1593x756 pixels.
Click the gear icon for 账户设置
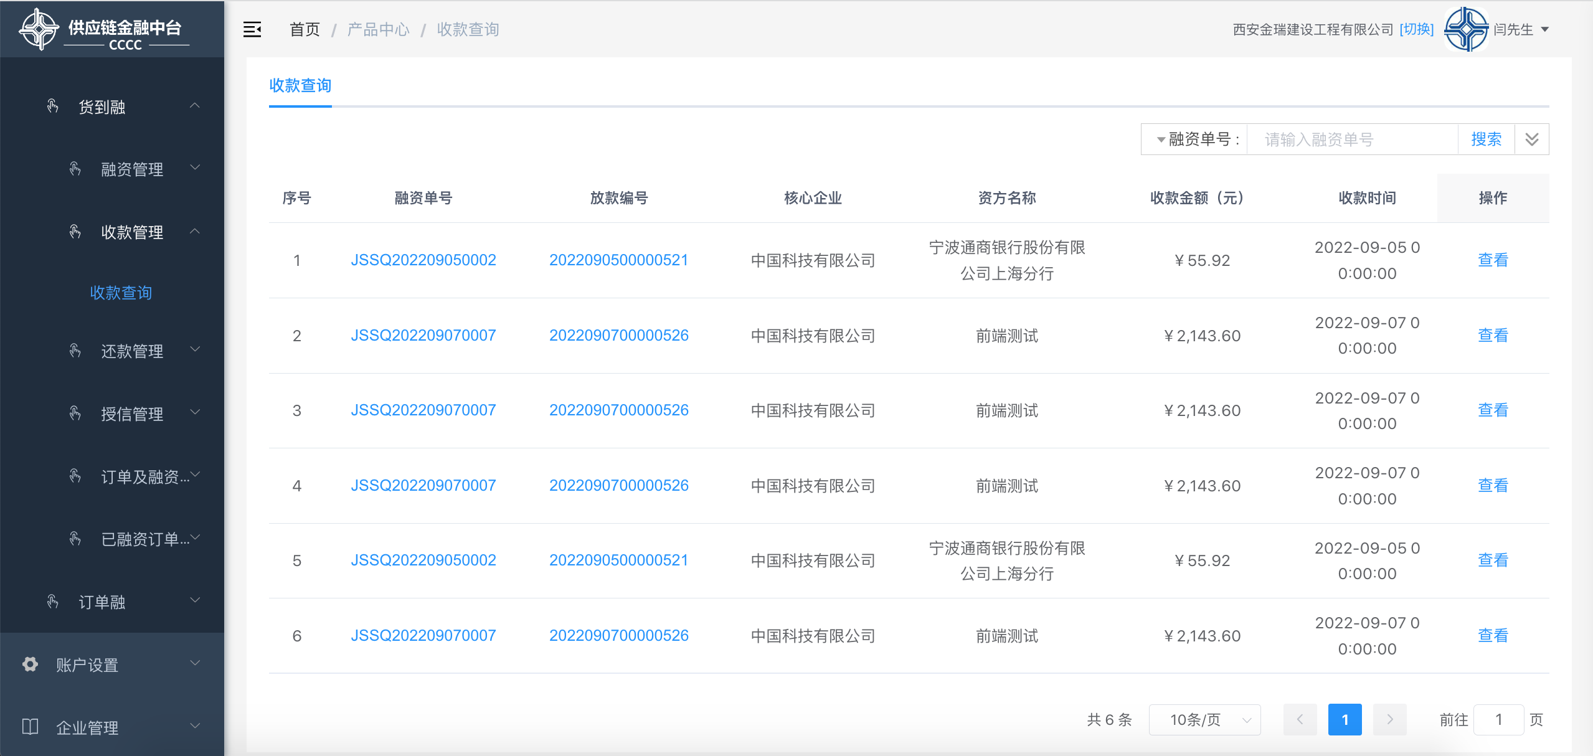[30, 664]
